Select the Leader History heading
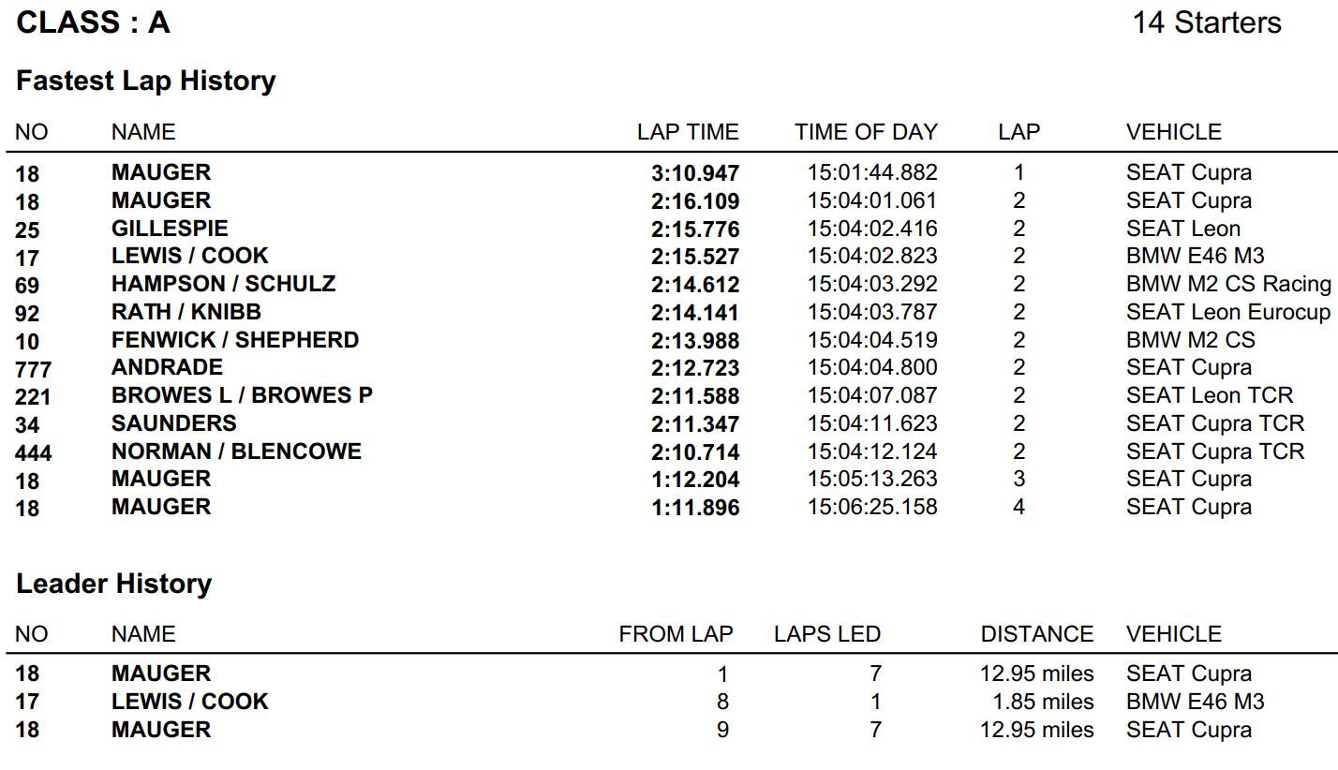 tap(113, 584)
